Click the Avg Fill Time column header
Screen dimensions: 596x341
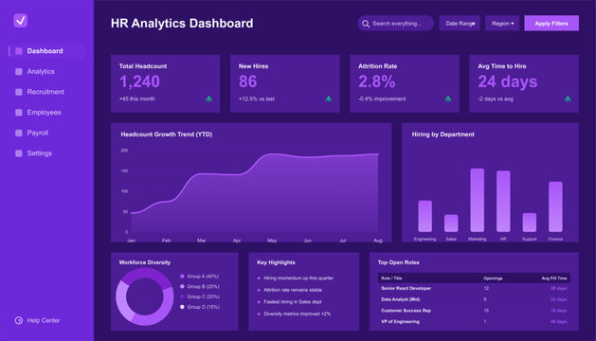tap(554, 278)
